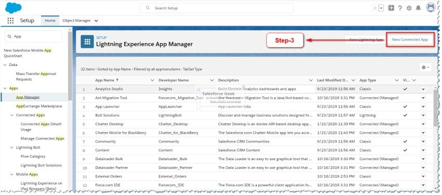442x195 pixels.
Task: Open row actions for Community
Action: (x=423, y=142)
